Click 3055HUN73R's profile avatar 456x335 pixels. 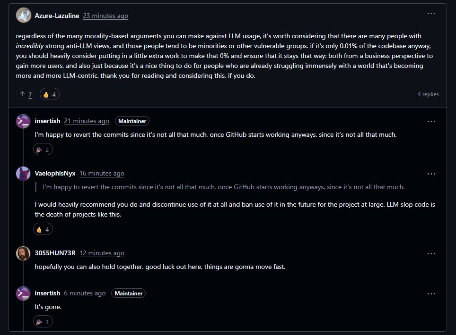pos(24,253)
